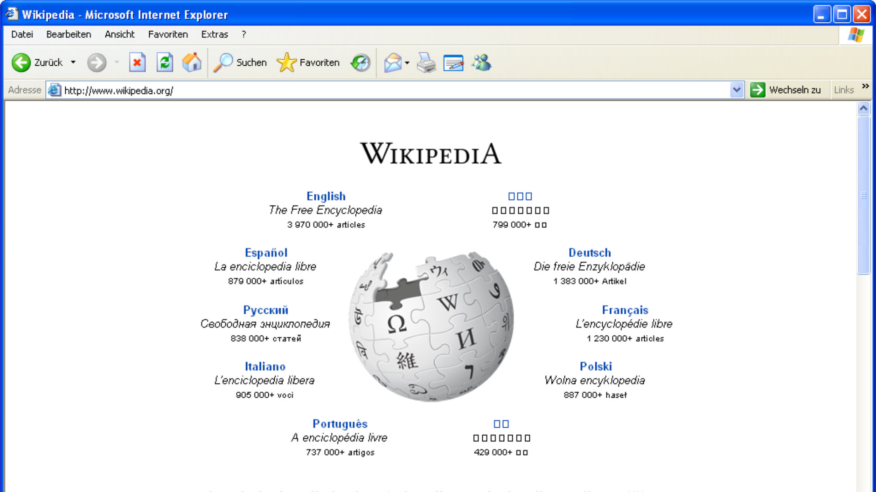Screen dimensions: 876x492
Task: Open the Bearbeiten menu
Action: point(68,34)
